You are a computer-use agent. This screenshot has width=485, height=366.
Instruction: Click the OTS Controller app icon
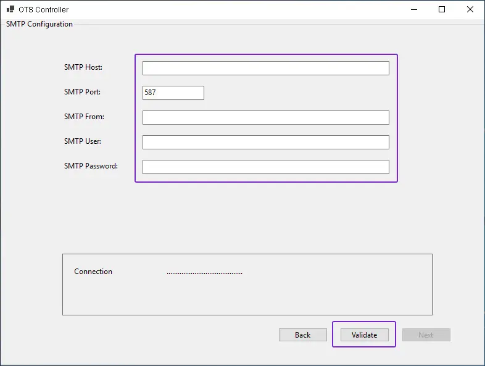point(10,10)
